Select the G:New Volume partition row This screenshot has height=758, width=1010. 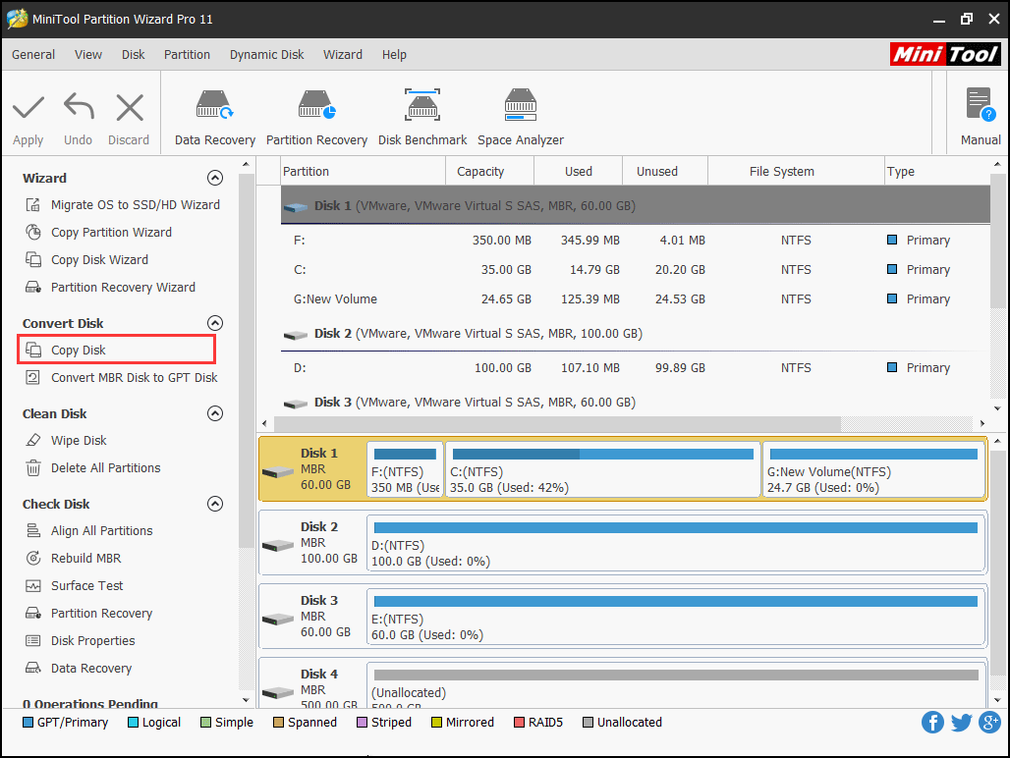(635, 299)
